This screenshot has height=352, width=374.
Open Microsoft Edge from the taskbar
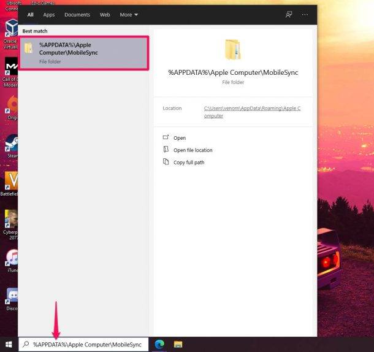click(x=160, y=345)
